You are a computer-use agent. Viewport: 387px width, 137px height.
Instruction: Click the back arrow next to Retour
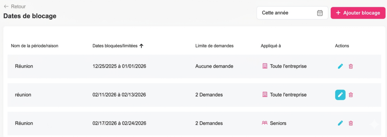[6, 7]
